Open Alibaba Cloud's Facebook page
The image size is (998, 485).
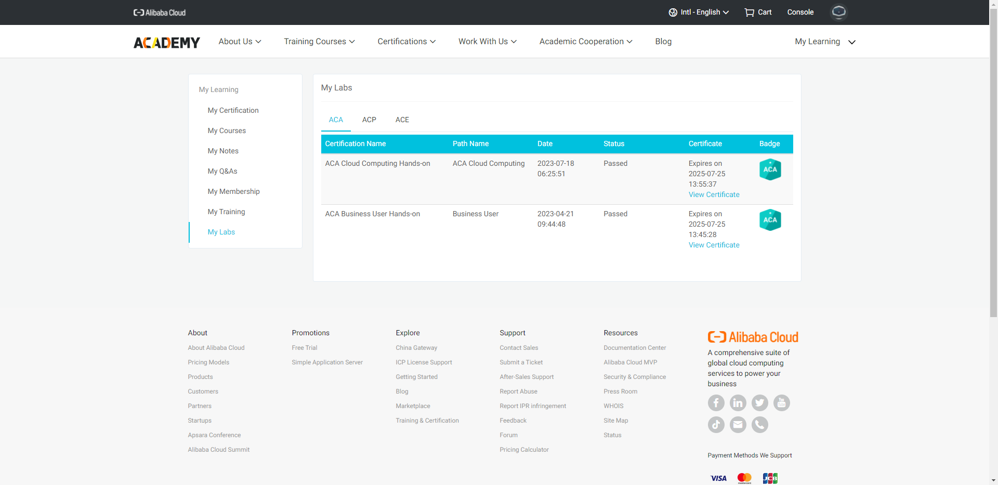pos(716,403)
